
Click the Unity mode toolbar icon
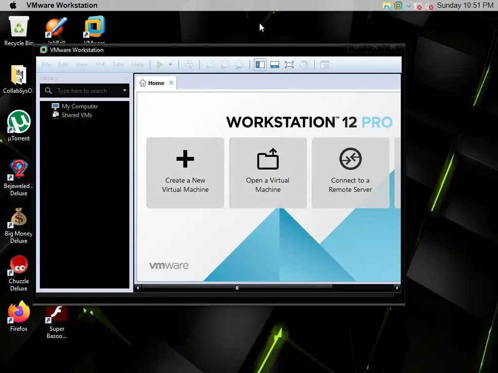[304, 65]
